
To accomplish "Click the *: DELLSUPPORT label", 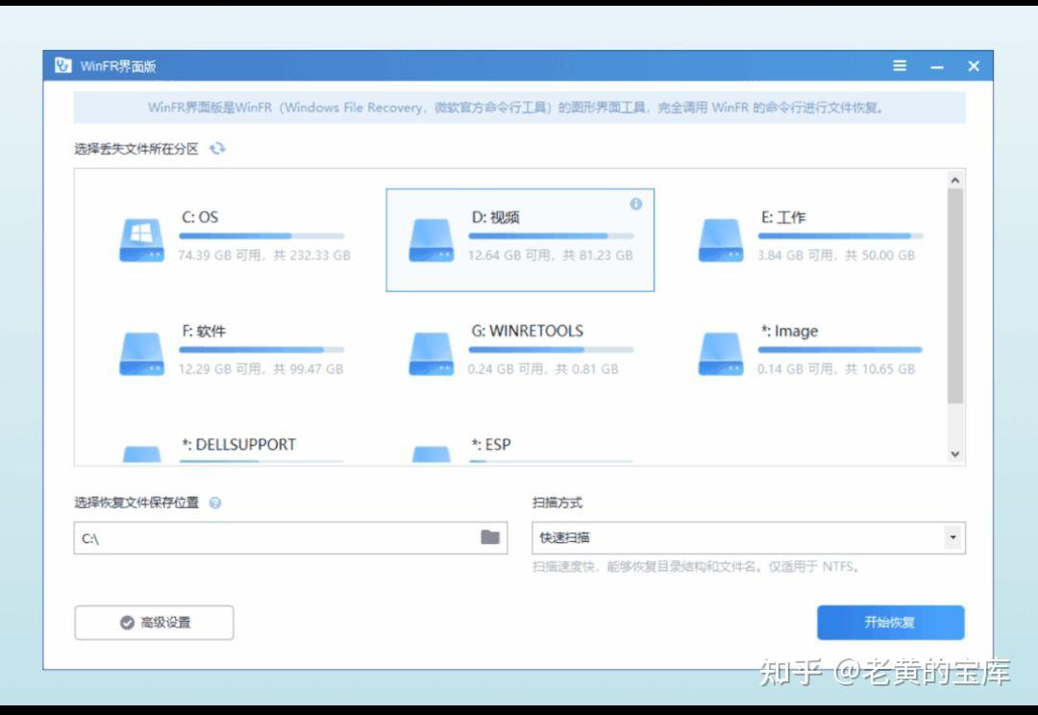I will (239, 445).
